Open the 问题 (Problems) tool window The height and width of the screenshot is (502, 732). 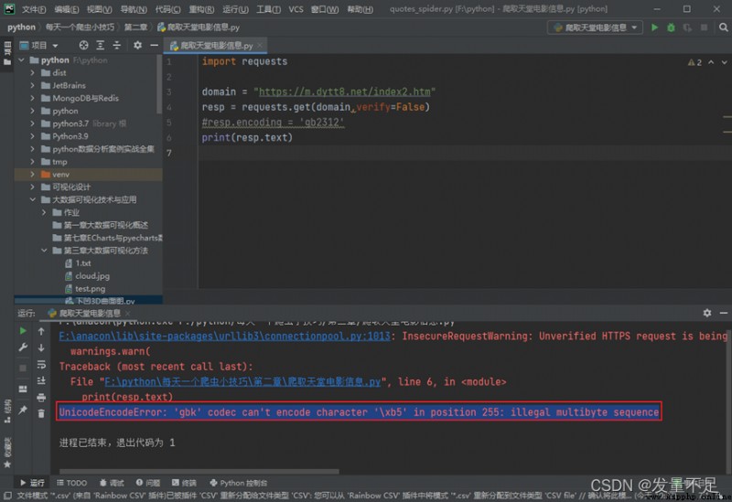tap(148, 483)
